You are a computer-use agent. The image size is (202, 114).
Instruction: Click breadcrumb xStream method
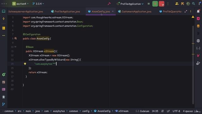tap(122, 111)
